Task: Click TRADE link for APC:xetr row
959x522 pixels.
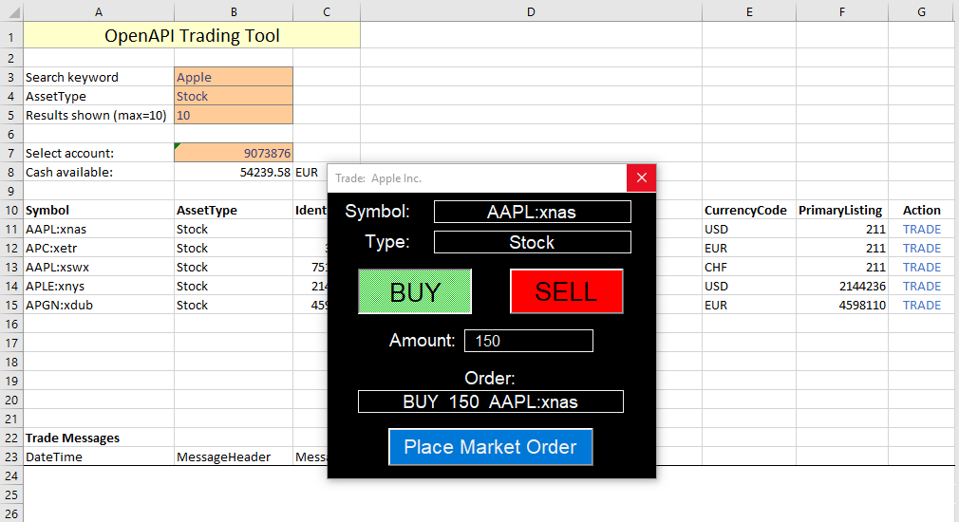Action: pos(921,248)
